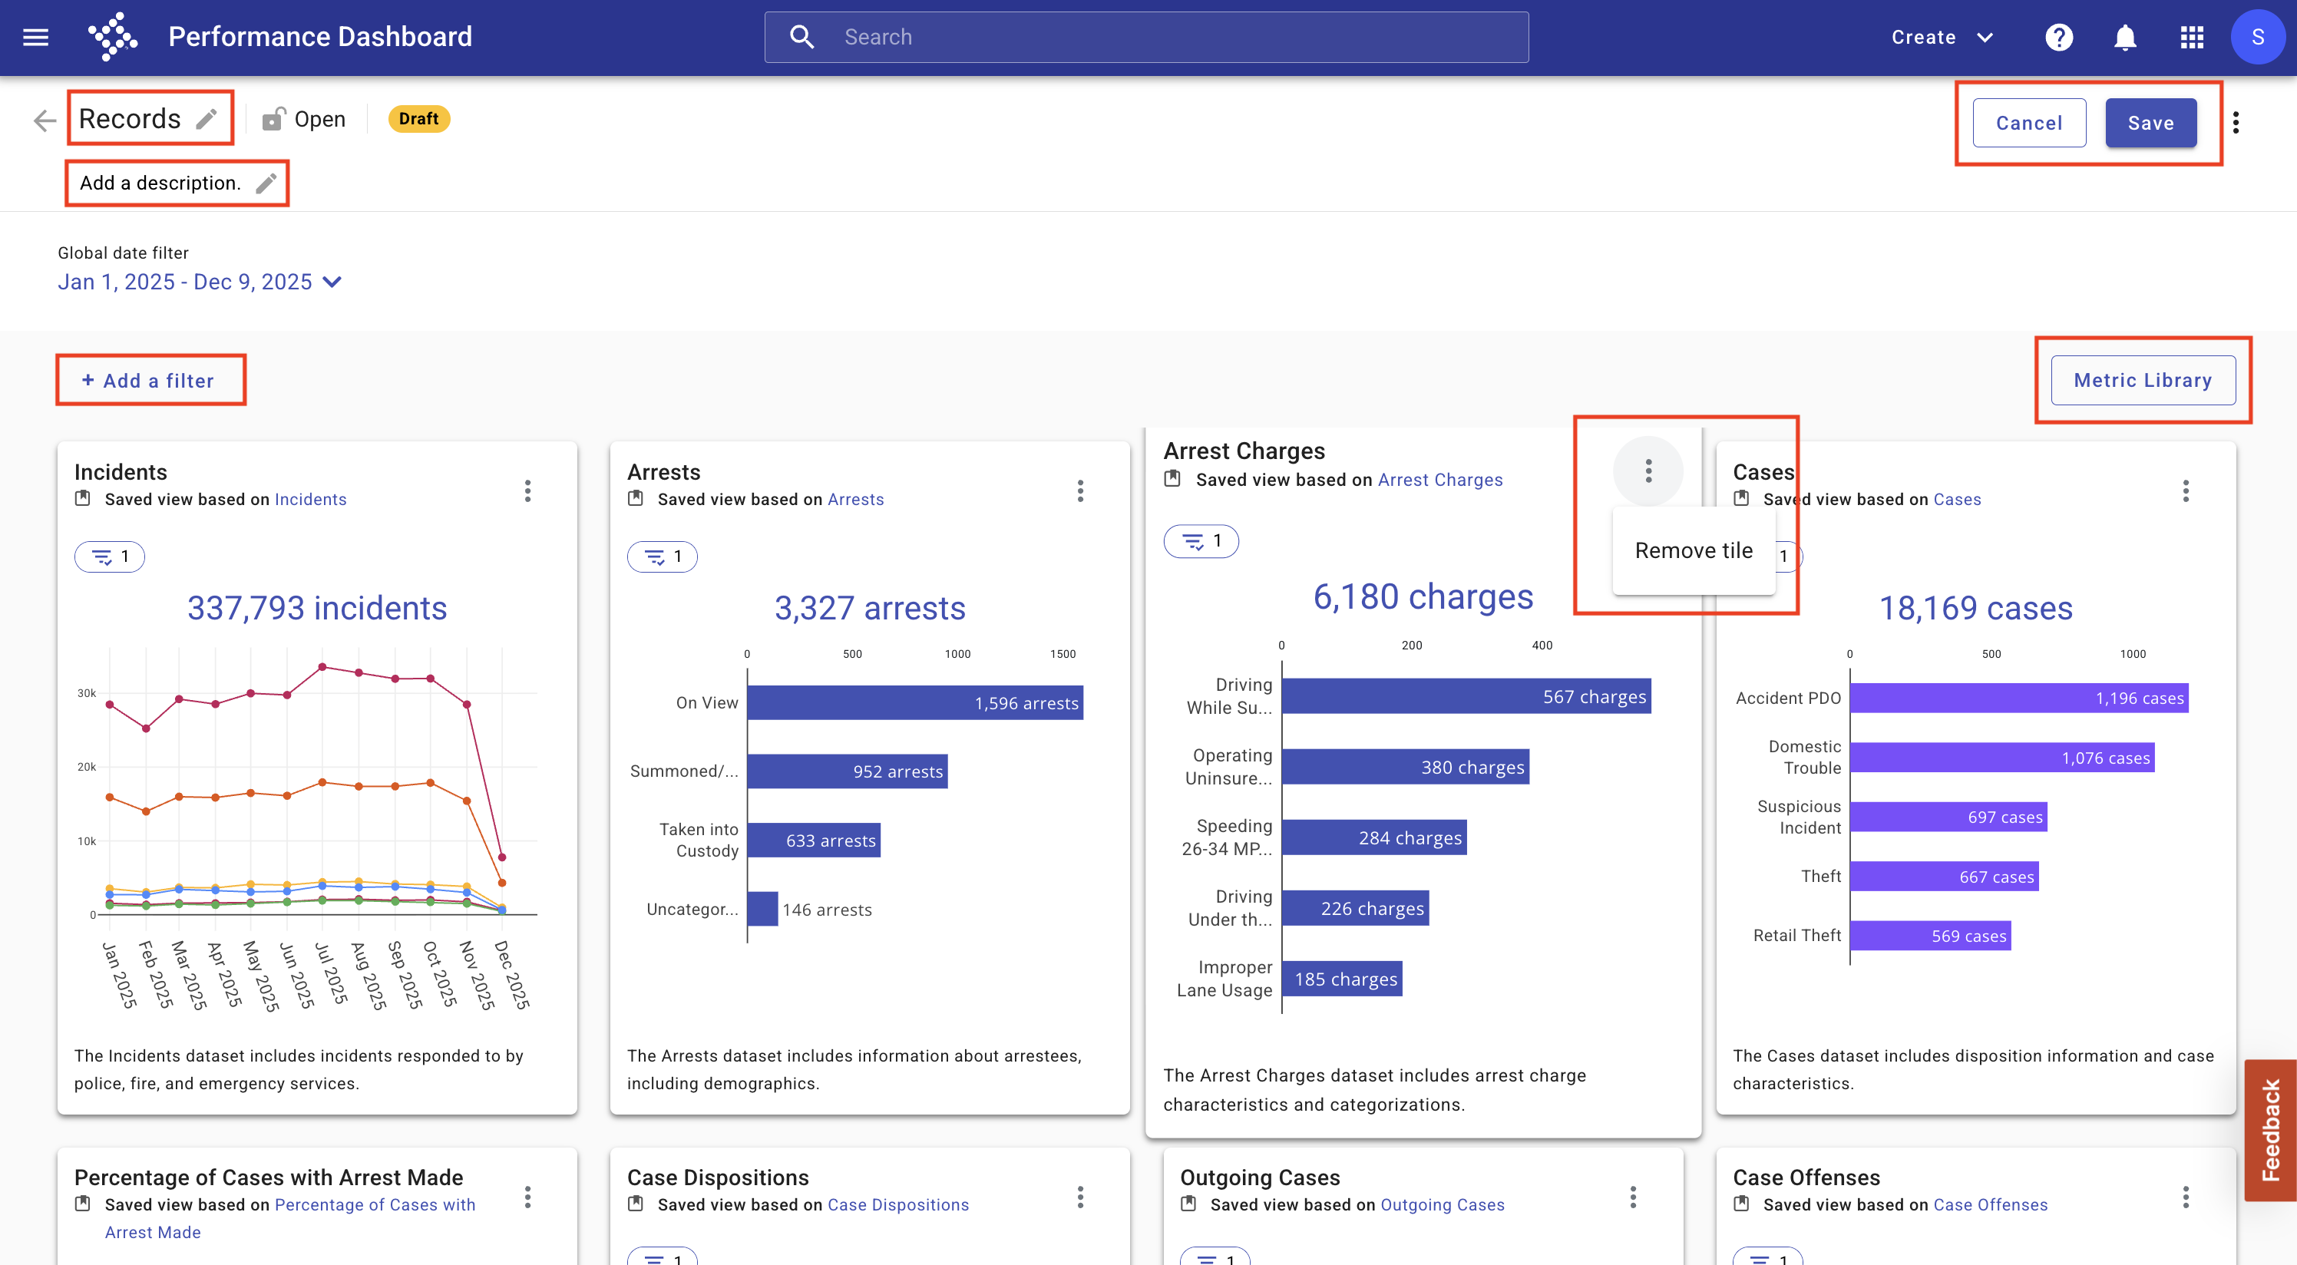Screen dimensions: 2297x1265
Task: Expand the Create dropdown
Action: click(1943, 37)
